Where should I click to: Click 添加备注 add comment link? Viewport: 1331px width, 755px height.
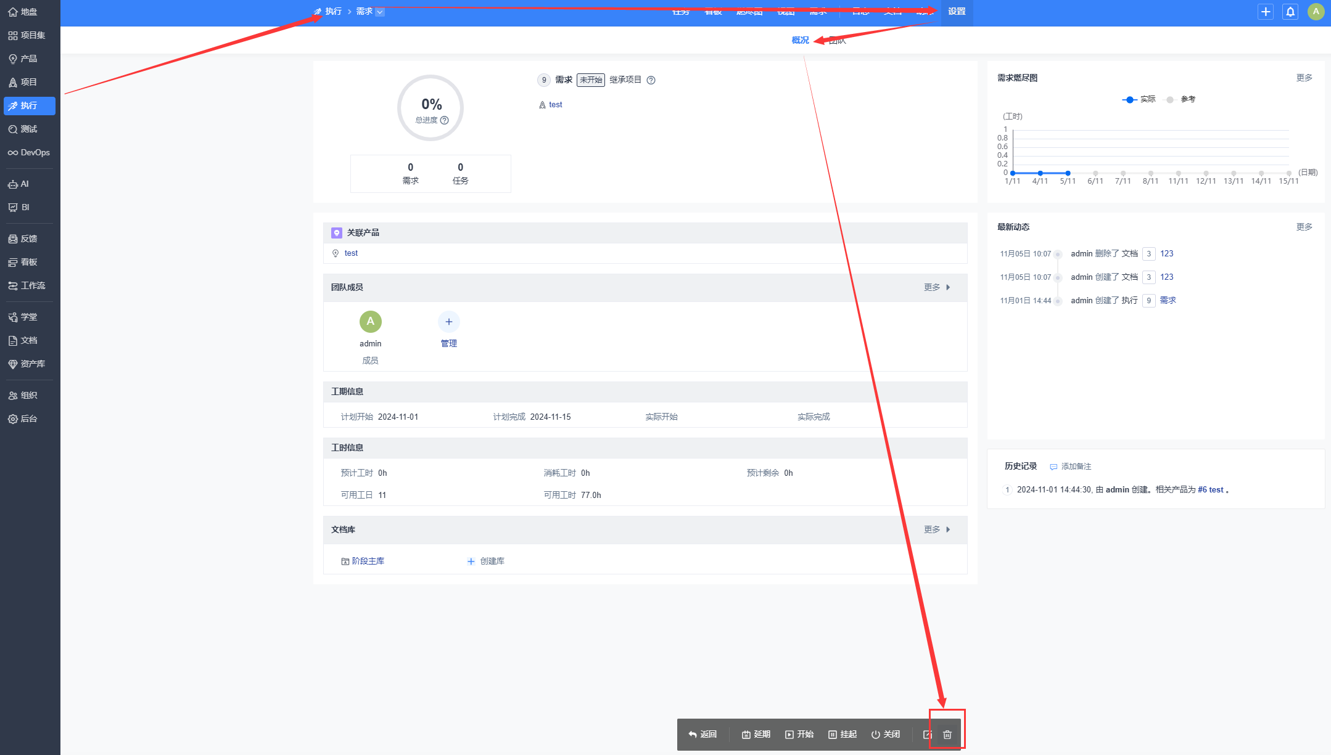point(1071,467)
